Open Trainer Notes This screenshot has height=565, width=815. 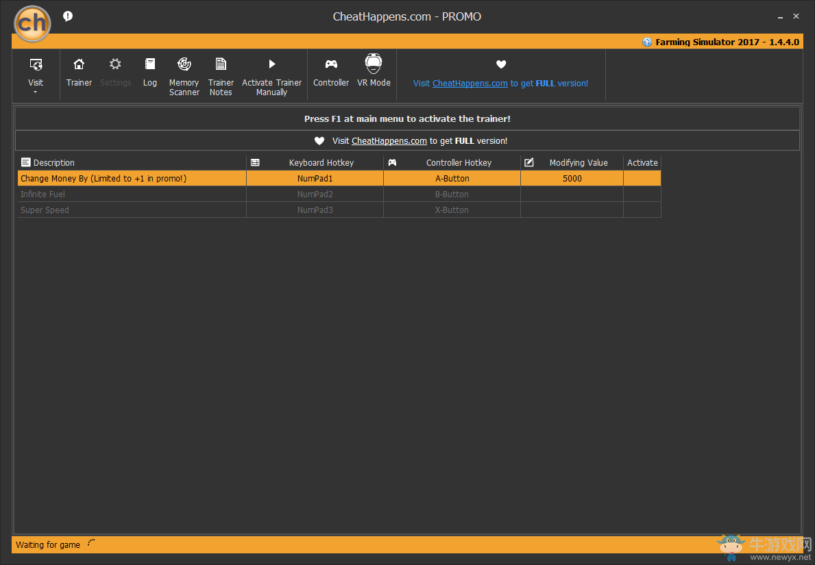click(221, 77)
